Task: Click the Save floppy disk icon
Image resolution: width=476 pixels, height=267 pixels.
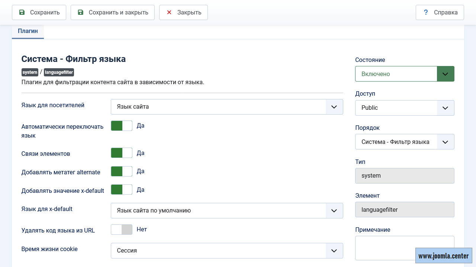Action: pos(22,12)
